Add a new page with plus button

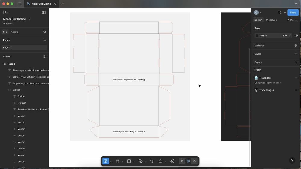click(x=45, y=40)
